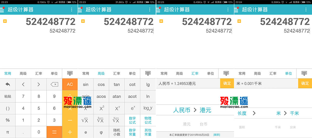Choose 分米 in unit picker

point(293,127)
